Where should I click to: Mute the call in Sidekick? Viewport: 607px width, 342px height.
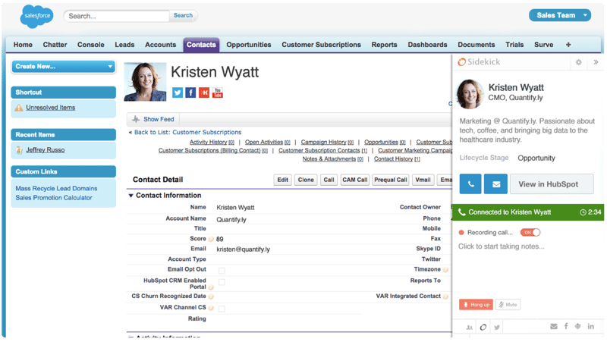(508, 305)
